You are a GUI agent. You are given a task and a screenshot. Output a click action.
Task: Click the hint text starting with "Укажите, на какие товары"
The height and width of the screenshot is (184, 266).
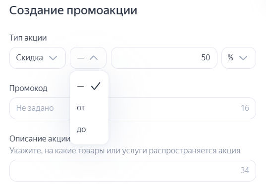pyautogui.click(x=125, y=151)
